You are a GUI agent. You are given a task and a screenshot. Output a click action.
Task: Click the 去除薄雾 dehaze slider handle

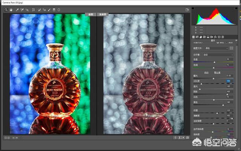[214, 124]
